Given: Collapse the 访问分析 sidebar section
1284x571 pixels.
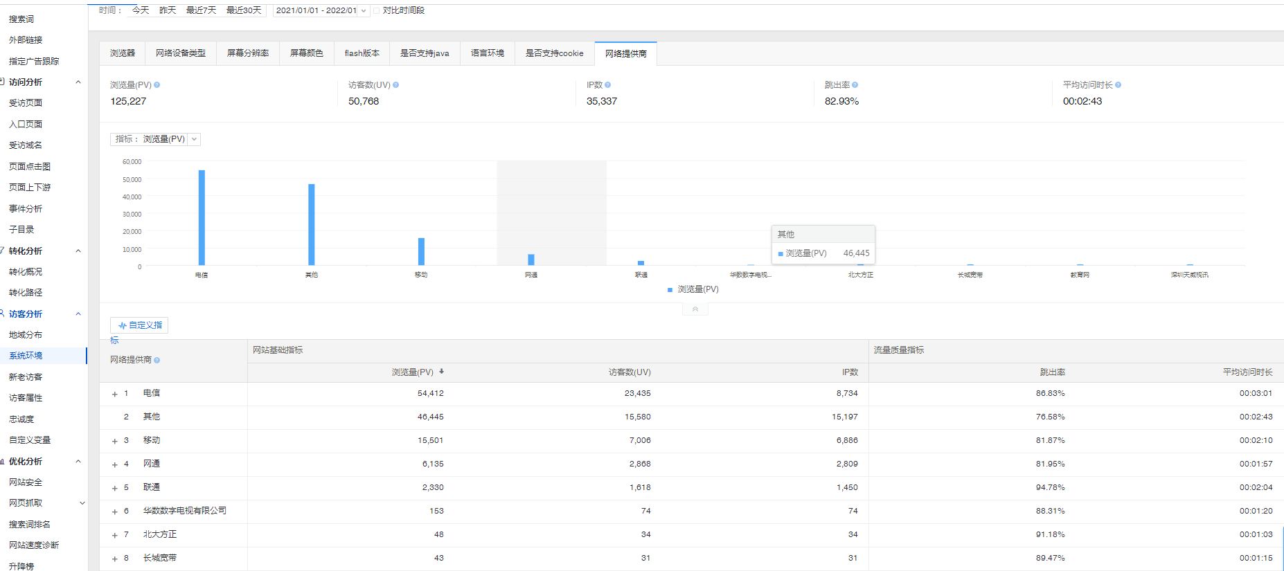Looking at the screenshot, I should click(x=78, y=82).
